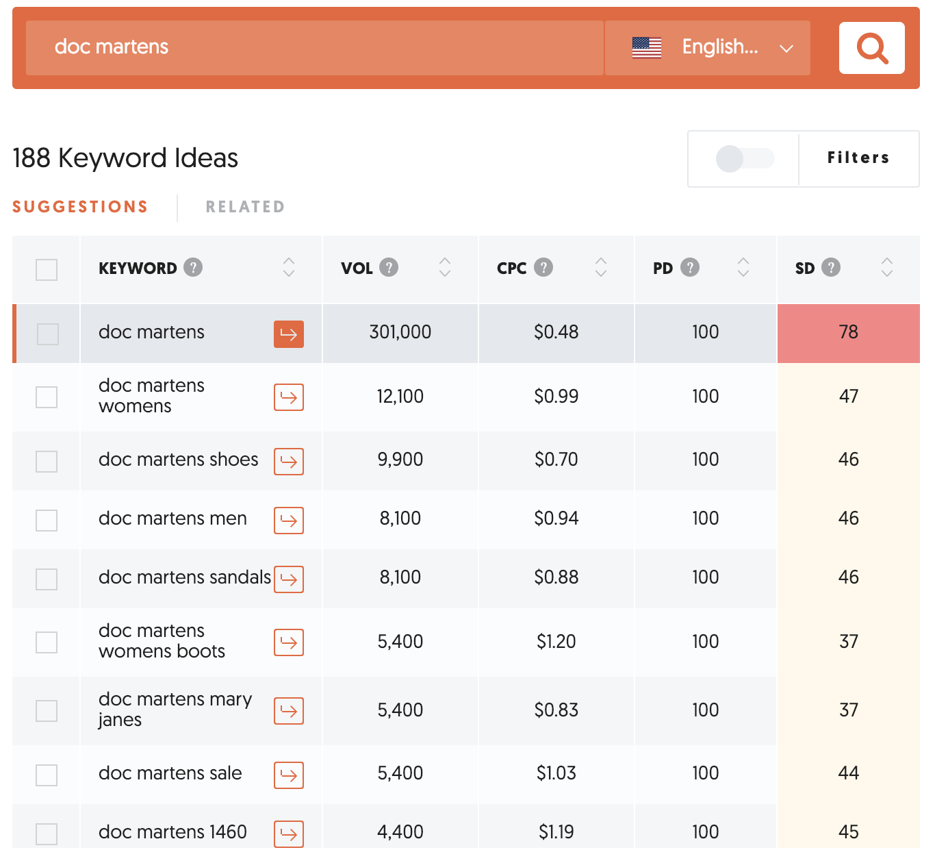Image resolution: width=935 pixels, height=863 pixels.
Task: Click the keyword text doc martens mary janes
Action: (175, 710)
